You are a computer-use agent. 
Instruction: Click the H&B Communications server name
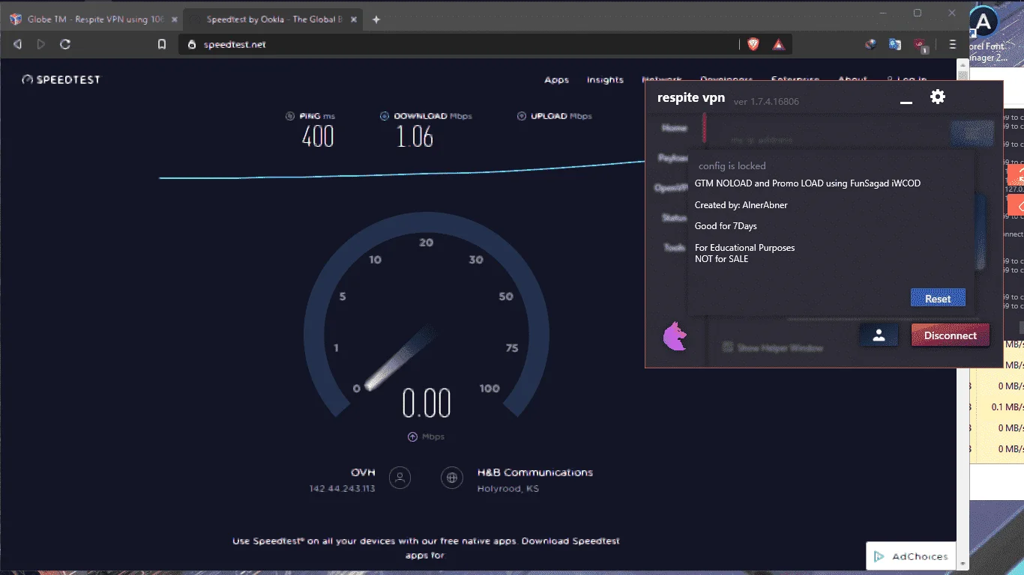coord(535,472)
